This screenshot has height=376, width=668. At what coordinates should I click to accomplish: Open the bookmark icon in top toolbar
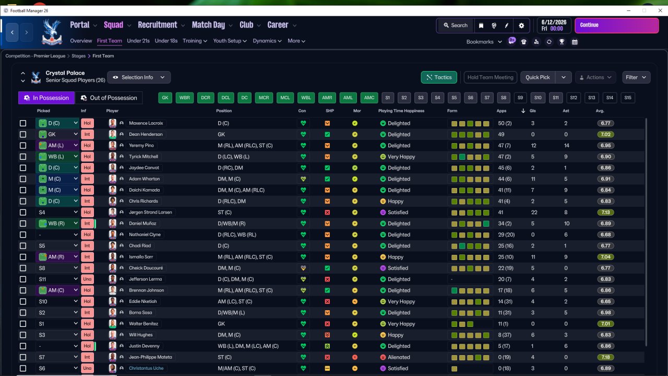[x=481, y=25]
